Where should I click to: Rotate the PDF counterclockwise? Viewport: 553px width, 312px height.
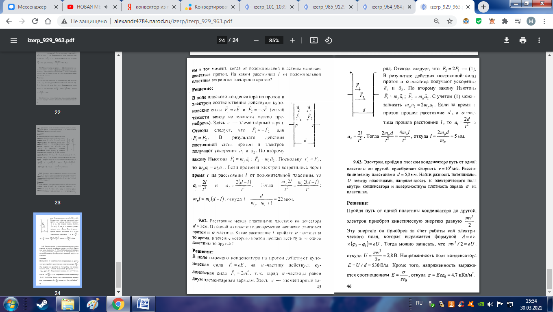[x=329, y=40]
